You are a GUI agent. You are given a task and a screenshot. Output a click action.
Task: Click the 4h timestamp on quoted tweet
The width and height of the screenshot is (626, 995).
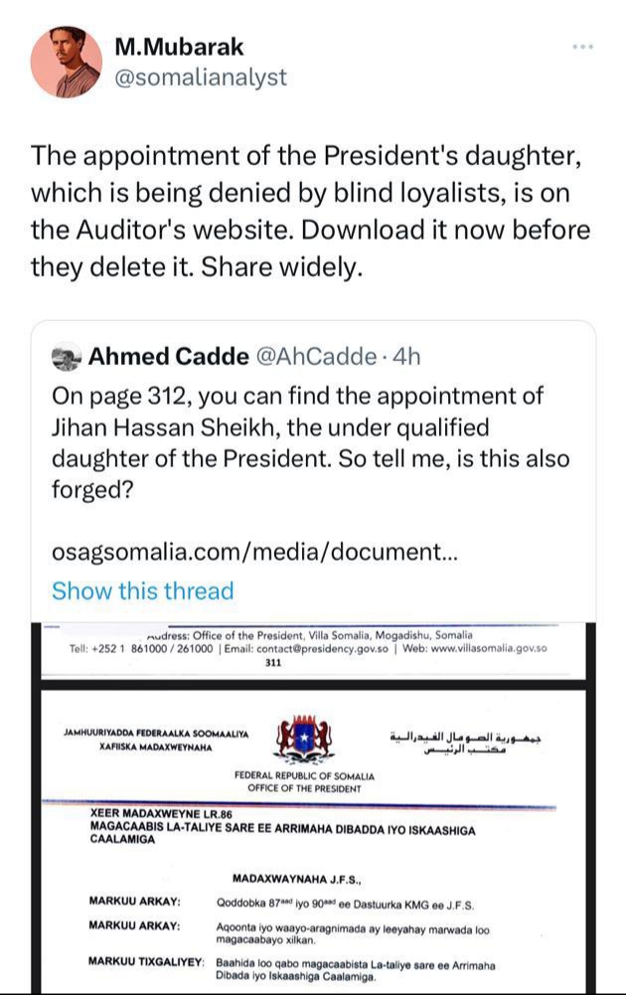tap(406, 357)
